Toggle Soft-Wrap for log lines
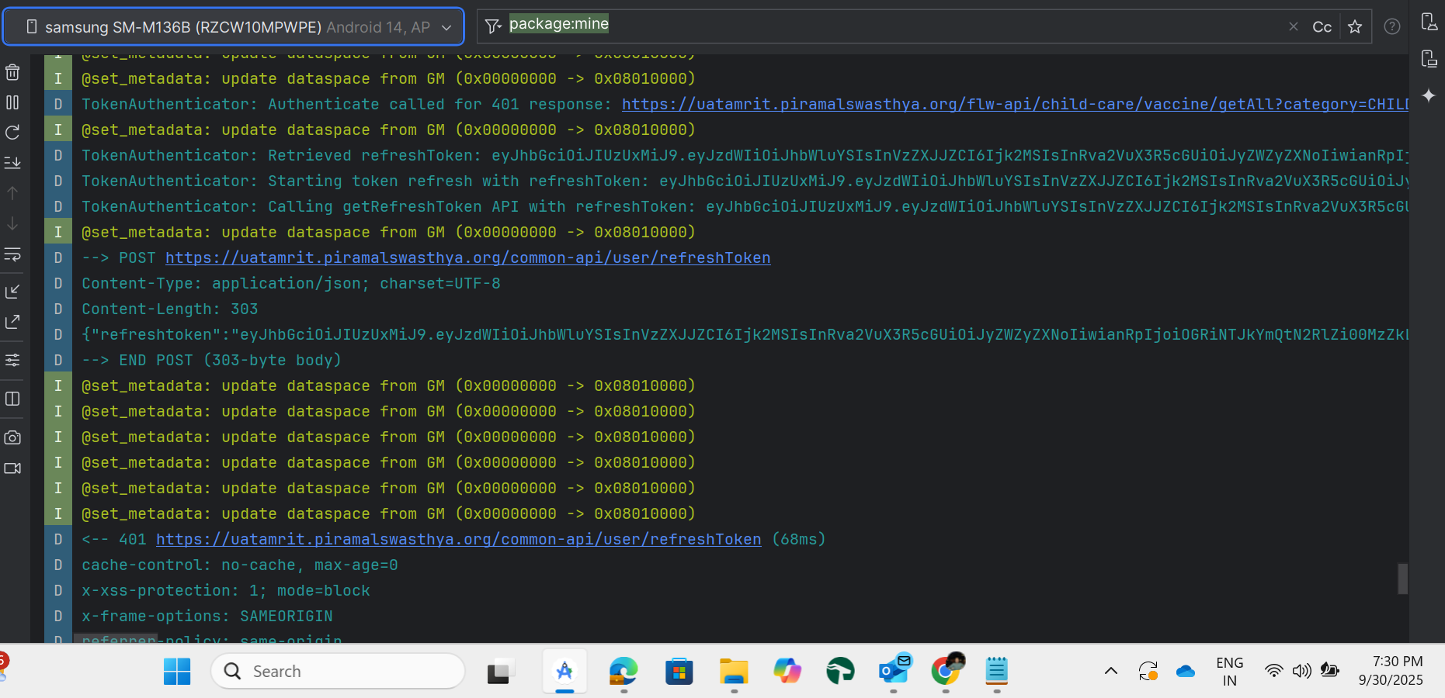This screenshot has height=698, width=1445. tap(12, 254)
